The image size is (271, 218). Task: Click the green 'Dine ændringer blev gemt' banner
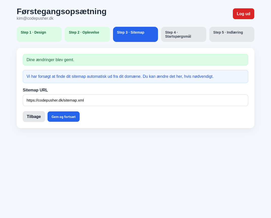click(135, 60)
